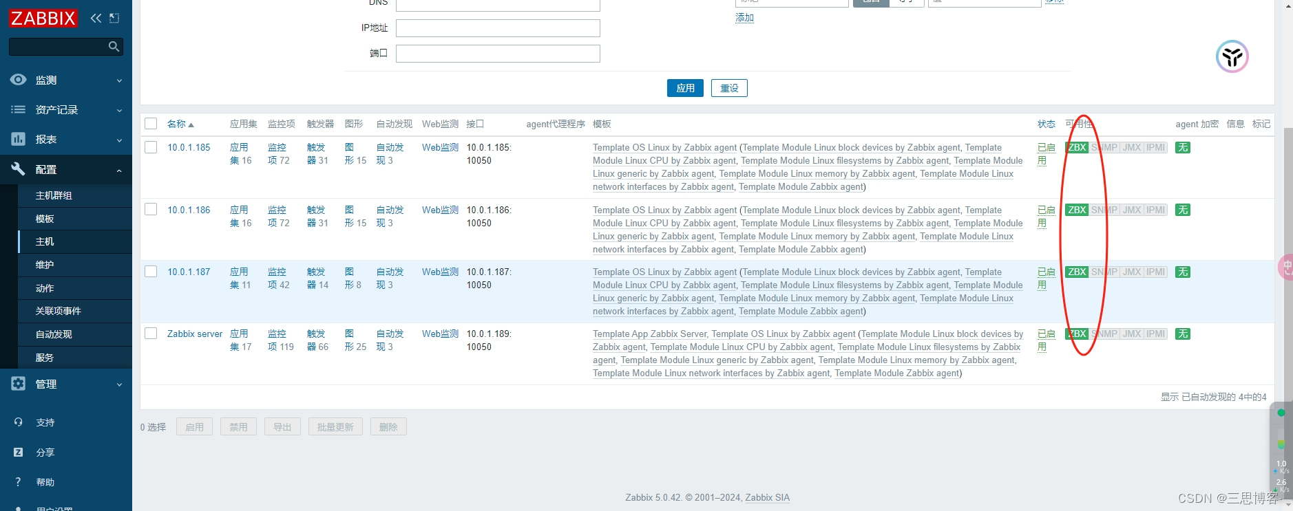The width and height of the screenshot is (1293, 511).
Task: Click SNMP badge for 10.0.1.185
Action: [x=1104, y=147]
